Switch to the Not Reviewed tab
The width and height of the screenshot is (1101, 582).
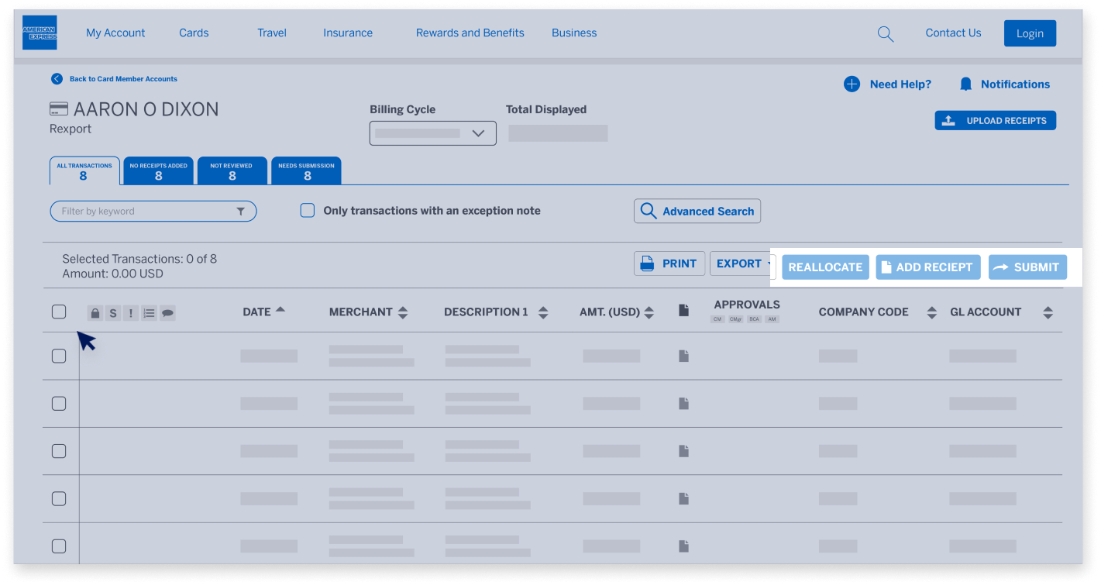click(x=232, y=171)
